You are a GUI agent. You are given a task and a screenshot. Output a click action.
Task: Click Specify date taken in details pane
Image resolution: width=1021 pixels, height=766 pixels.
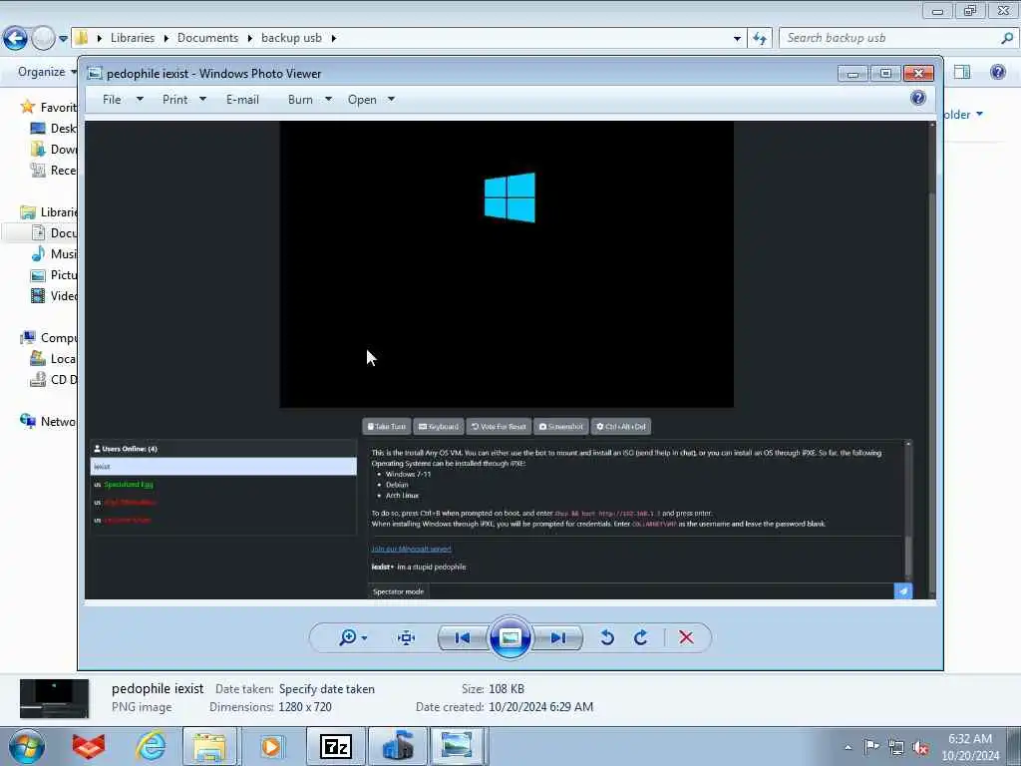pyautogui.click(x=327, y=689)
